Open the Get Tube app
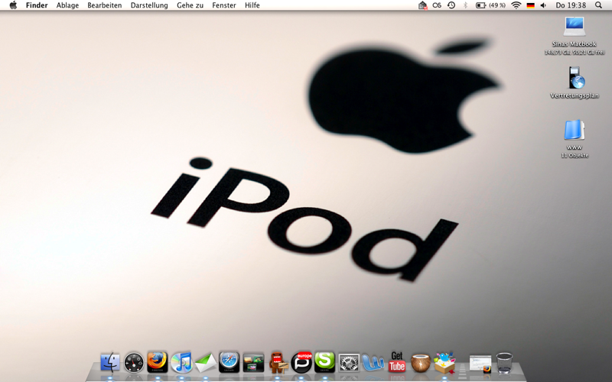The width and height of the screenshot is (612, 382). [397, 362]
